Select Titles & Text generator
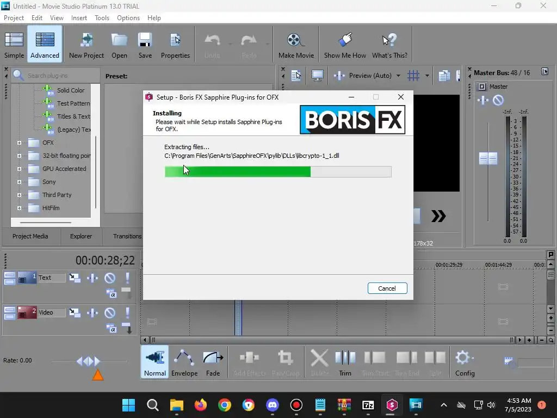Image resolution: width=557 pixels, height=418 pixels. click(73, 116)
